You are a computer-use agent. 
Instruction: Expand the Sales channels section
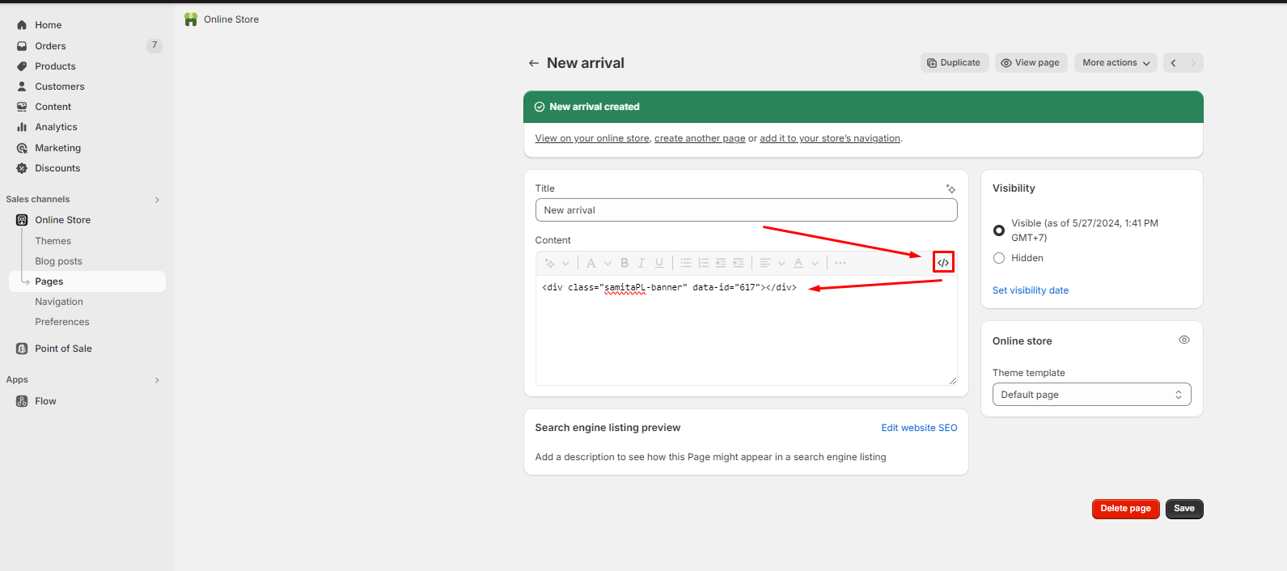coord(157,200)
